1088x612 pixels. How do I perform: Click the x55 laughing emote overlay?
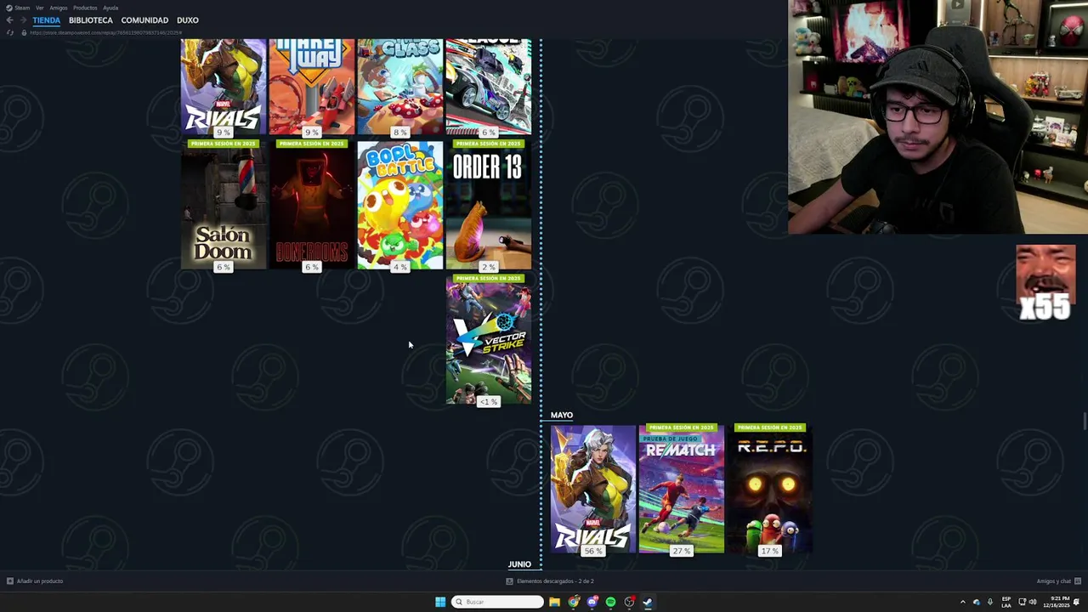point(1045,283)
